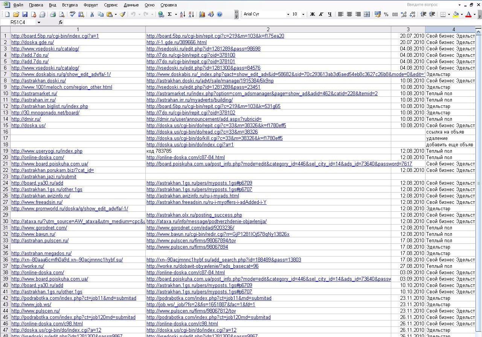Toggle italic (К) formatting
The width and height of the screenshot is (482, 337).
pyautogui.click(x=321, y=14)
